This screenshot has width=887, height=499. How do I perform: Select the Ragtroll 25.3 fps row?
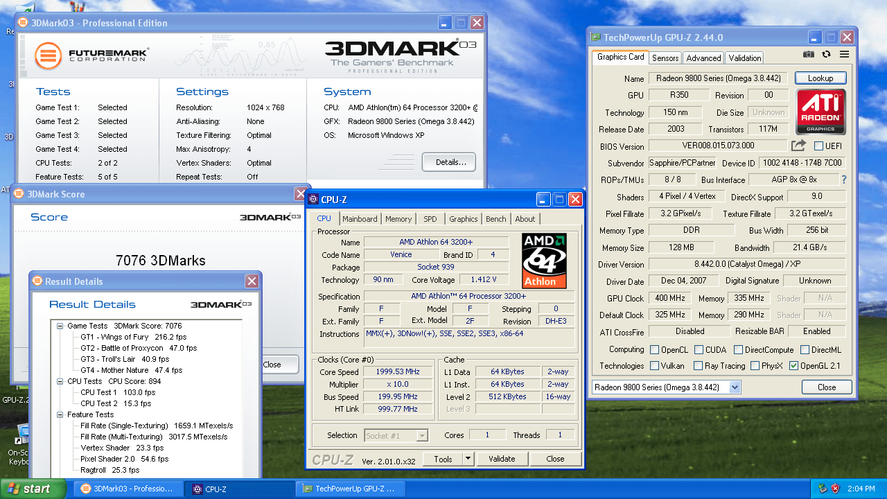110,470
